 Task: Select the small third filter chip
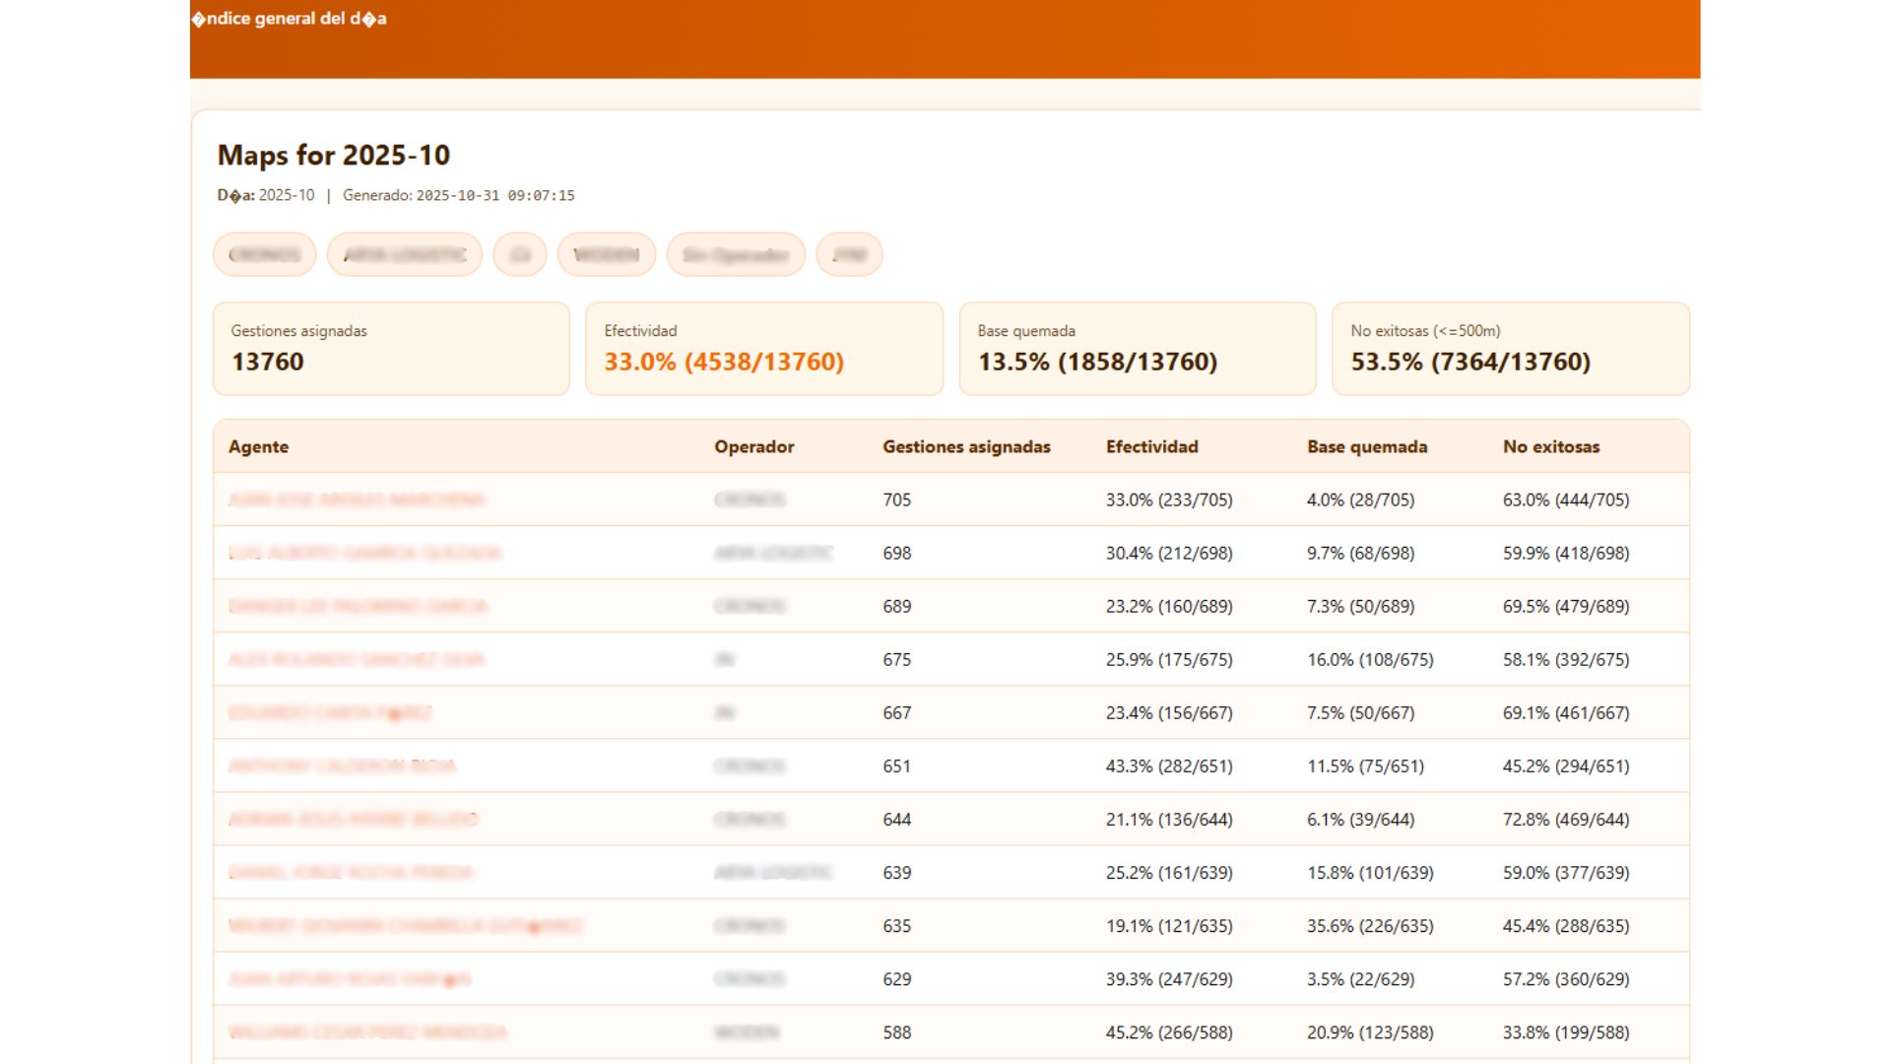point(519,254)
